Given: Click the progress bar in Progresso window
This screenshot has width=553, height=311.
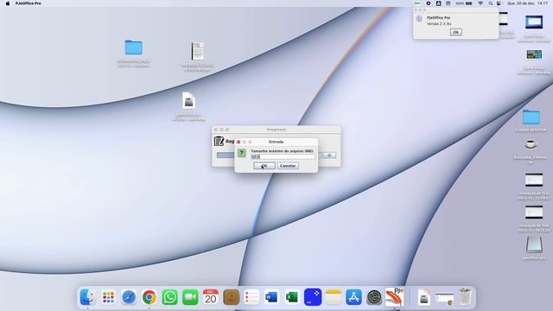Looking at the screenshot, I should click(226, 155).
